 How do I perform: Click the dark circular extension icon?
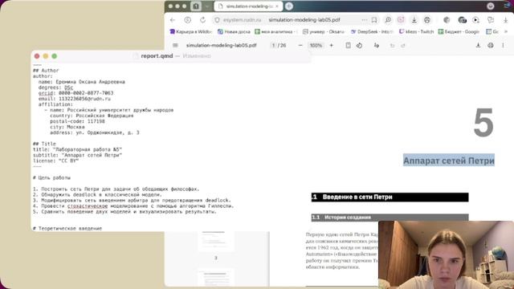[447, 20]
